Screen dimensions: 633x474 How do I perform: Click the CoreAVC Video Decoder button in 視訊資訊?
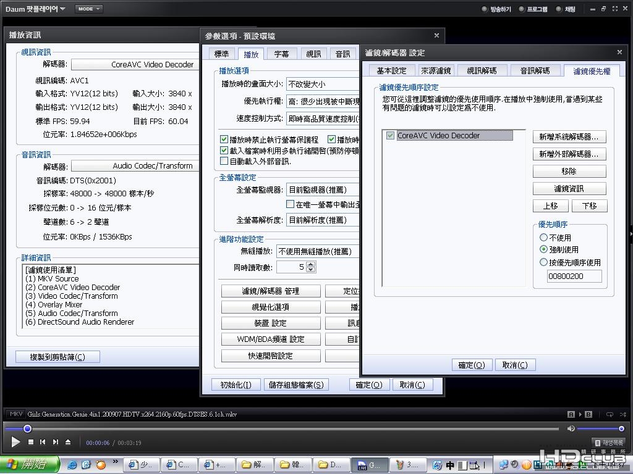pyautogui.click(x=135, y=64)
